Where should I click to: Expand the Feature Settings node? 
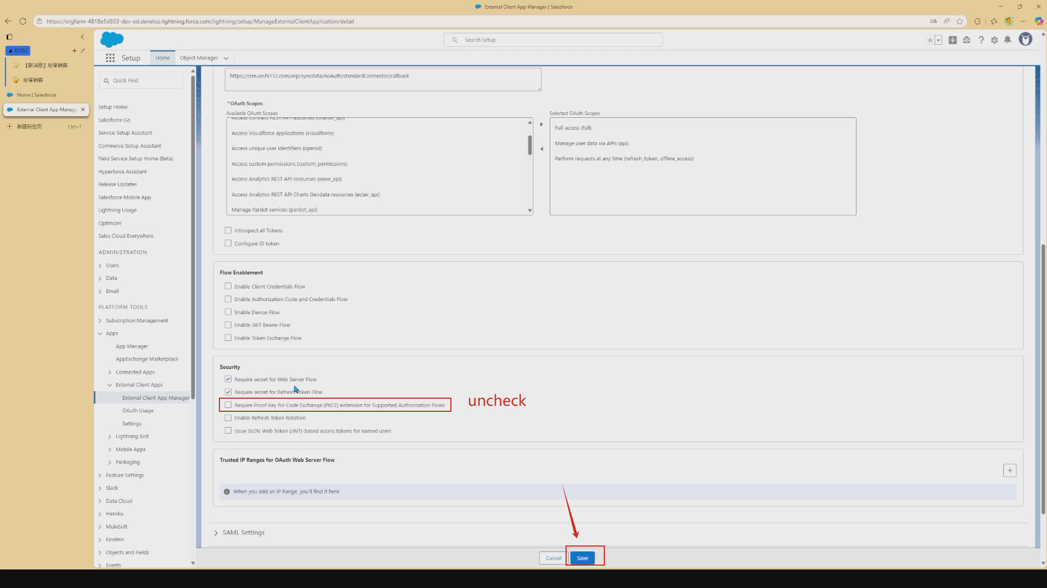[x=100, y=475]
